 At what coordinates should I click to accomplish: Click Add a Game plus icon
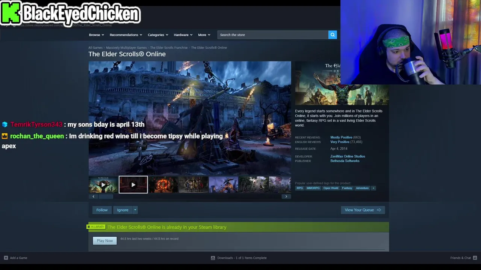[x=6, y=258]
